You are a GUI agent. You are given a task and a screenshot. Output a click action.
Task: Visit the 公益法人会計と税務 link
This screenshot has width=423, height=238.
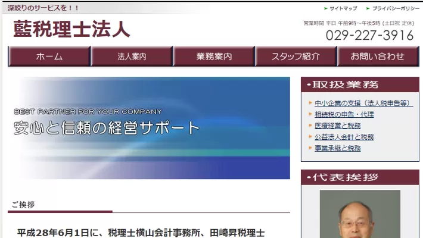point(344,137)
